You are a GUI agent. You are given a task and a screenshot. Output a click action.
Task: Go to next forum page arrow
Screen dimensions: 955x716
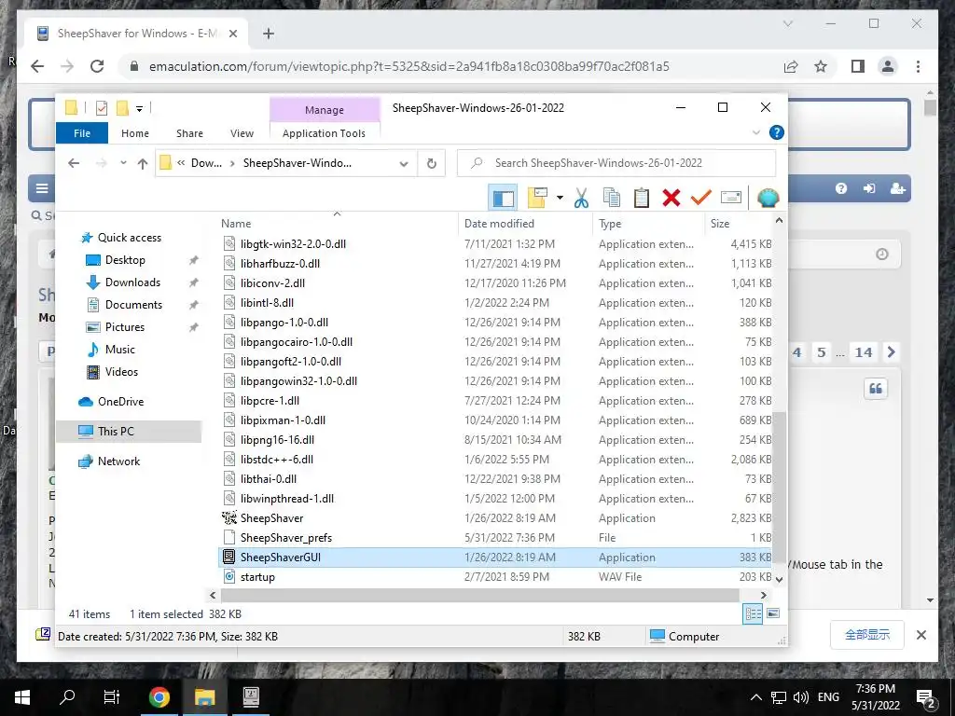pos(891,352)
